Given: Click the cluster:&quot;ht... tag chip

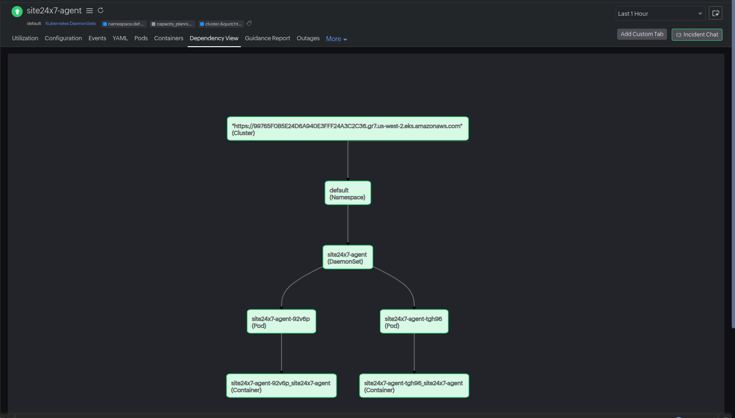Looking at the screenshot, I should pos(221,24).
